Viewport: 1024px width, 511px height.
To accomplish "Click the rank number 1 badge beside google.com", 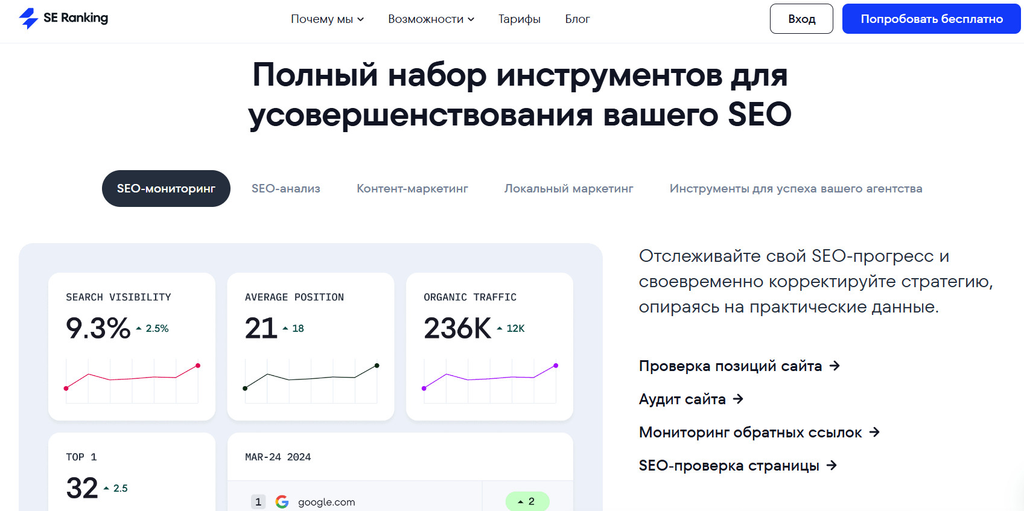I will (x=258, y=501).
